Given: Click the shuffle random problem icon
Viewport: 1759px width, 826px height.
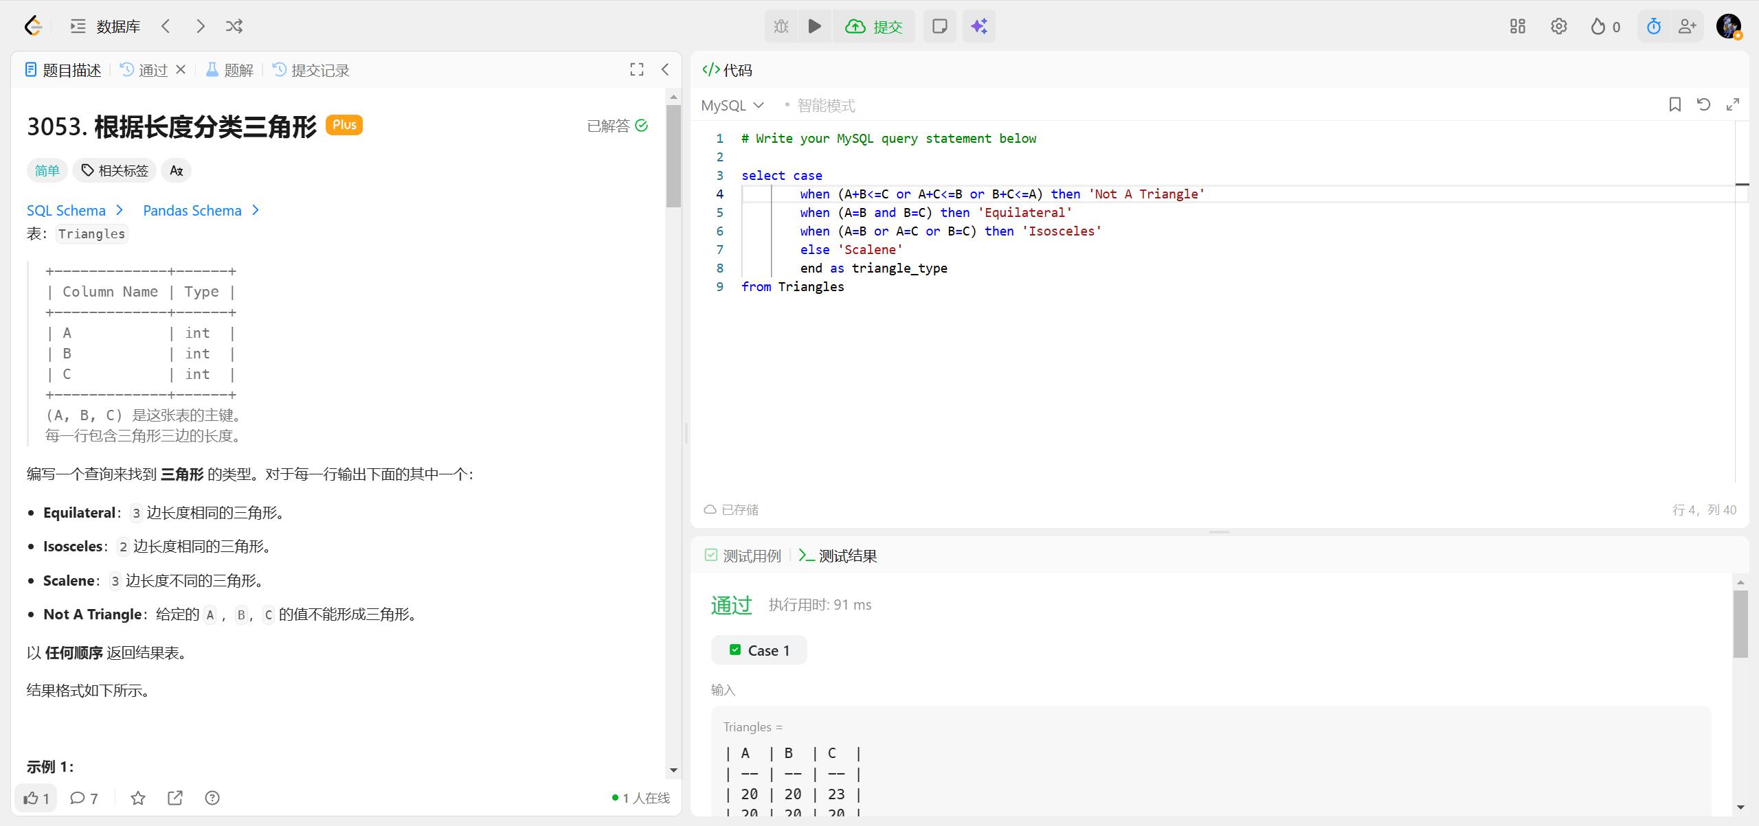Looking at the screenshot, I should (234, 26).
